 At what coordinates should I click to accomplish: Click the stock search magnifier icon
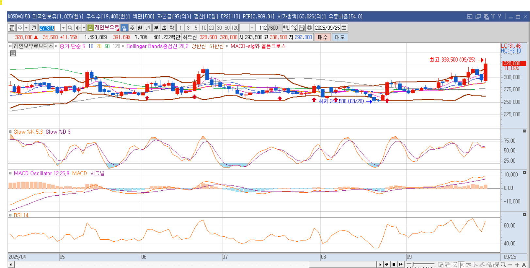pyautogui.click(x=70, y=28)
